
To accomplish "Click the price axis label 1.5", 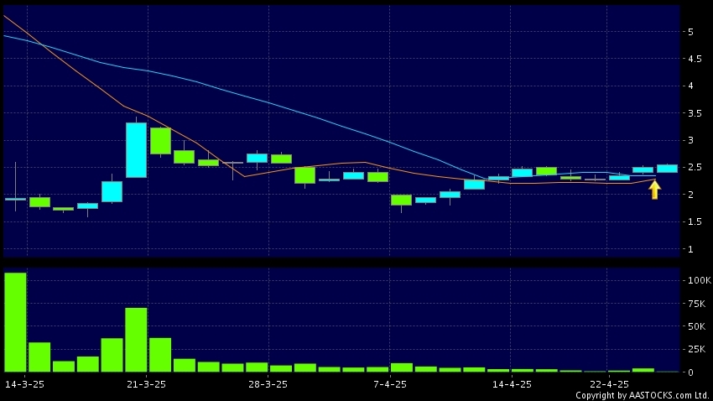I will pyautogui.click(x=695, y=221).
